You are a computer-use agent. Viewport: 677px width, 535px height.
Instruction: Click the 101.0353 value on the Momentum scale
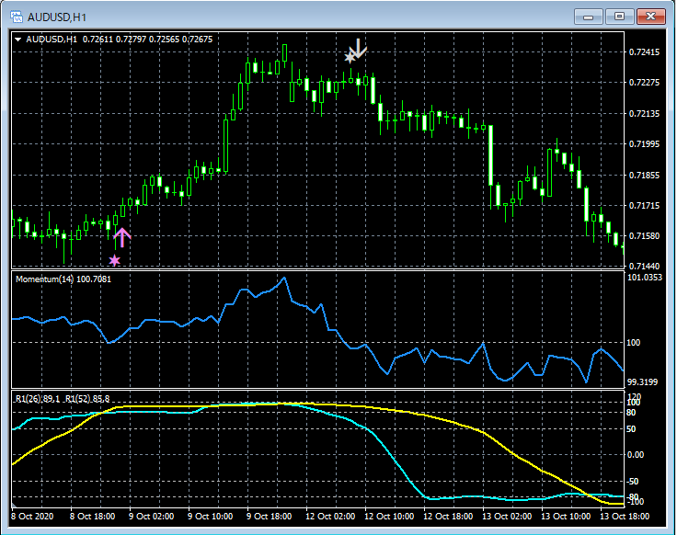coord(644,277)
